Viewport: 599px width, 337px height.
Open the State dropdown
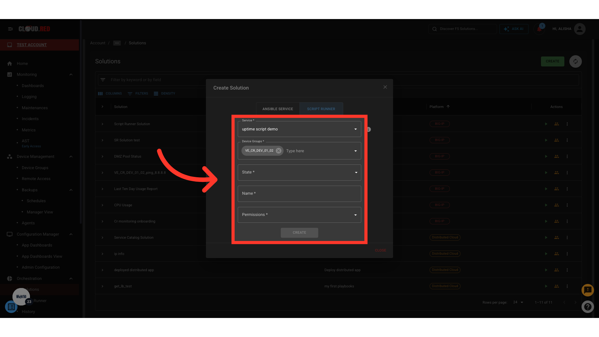coord(299,173)
